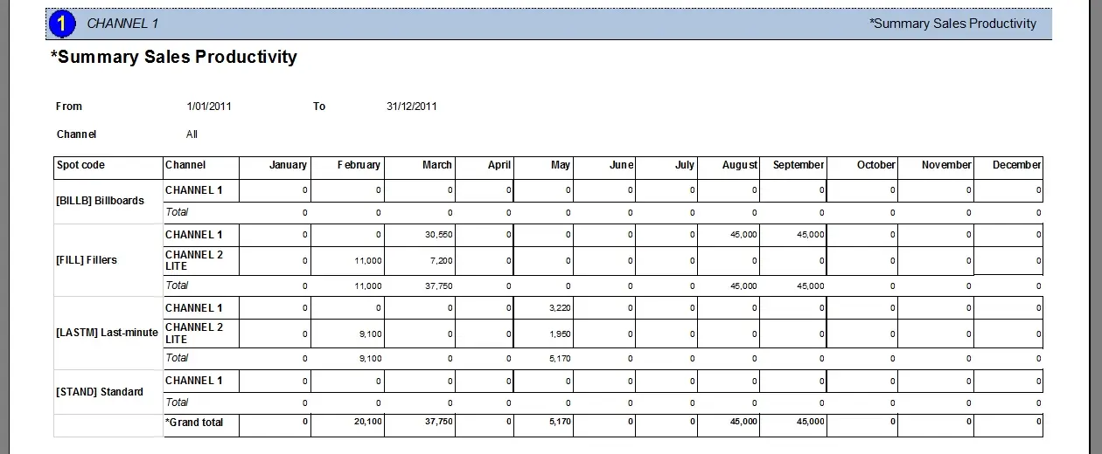Click the Spot code column header
The height and width of the screenshot is (454, 1102).
[80, 165]
